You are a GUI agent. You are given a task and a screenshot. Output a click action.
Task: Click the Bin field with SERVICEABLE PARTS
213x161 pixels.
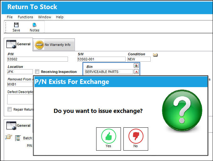109,72
